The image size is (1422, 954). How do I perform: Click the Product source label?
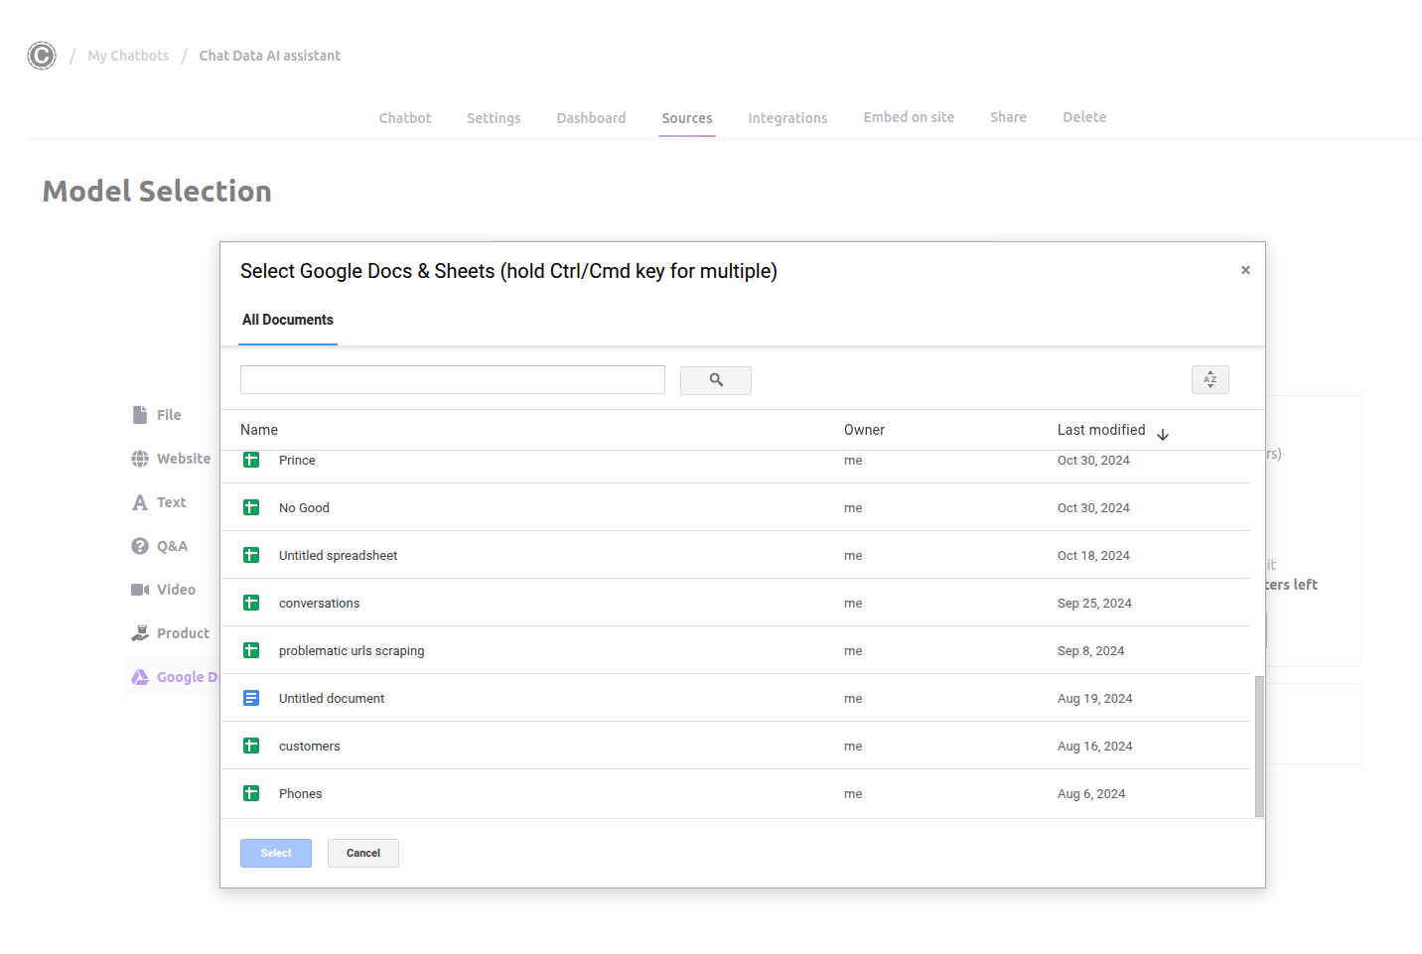click(x=183, y=633)
